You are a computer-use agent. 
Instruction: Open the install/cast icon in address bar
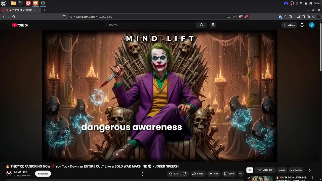coord(228,17)
